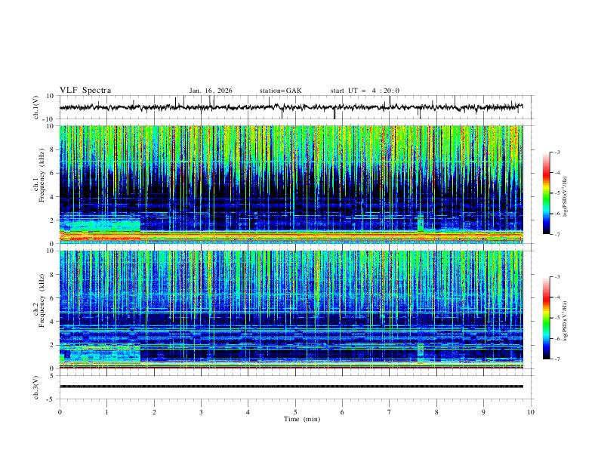This screenshot has width=598, height=462.
Task: Click the "4" kHz tick on ch.1 frequency axis
Action: 52,197
